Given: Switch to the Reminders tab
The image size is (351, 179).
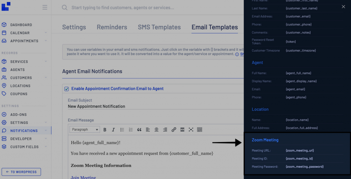Looking at the screenshot, I should tap(112, 27).
